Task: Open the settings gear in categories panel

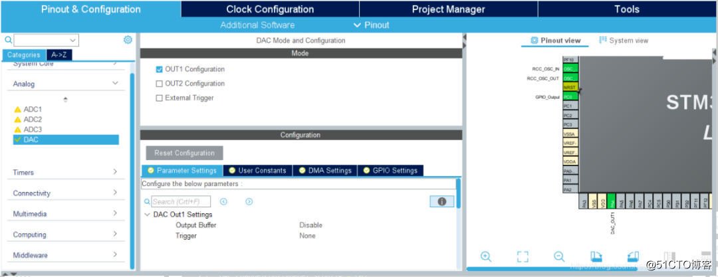Action: [128, 40]
